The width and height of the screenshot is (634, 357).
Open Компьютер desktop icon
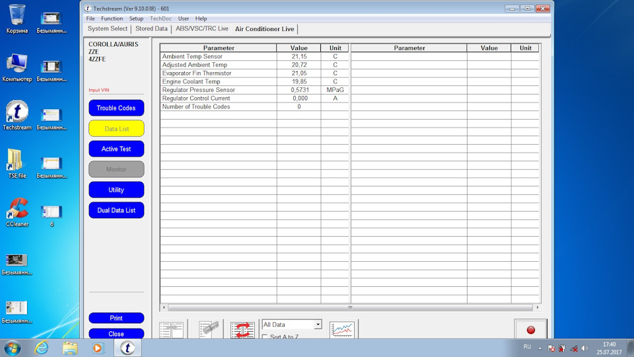[x=17, y=67]
